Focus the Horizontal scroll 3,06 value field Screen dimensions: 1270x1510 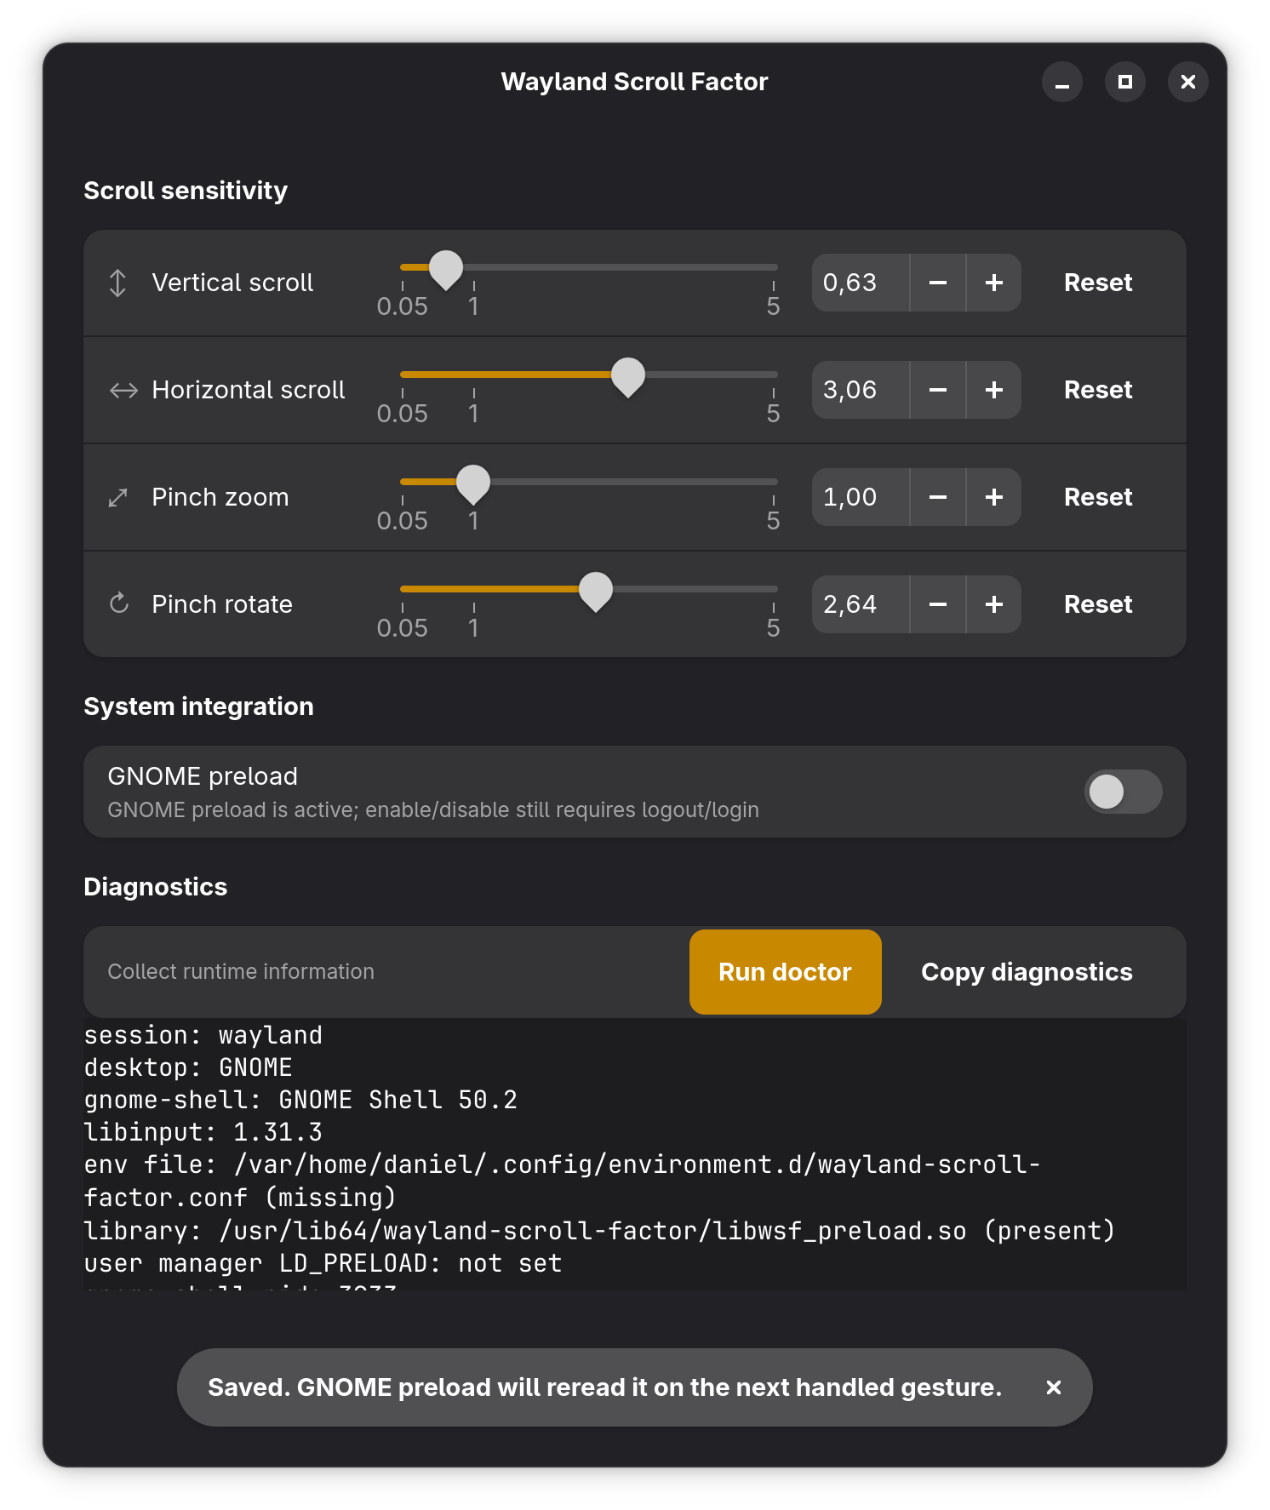861,390
